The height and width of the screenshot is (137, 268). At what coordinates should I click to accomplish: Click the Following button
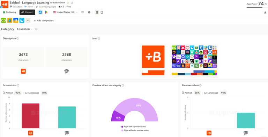tap(9, 12)
